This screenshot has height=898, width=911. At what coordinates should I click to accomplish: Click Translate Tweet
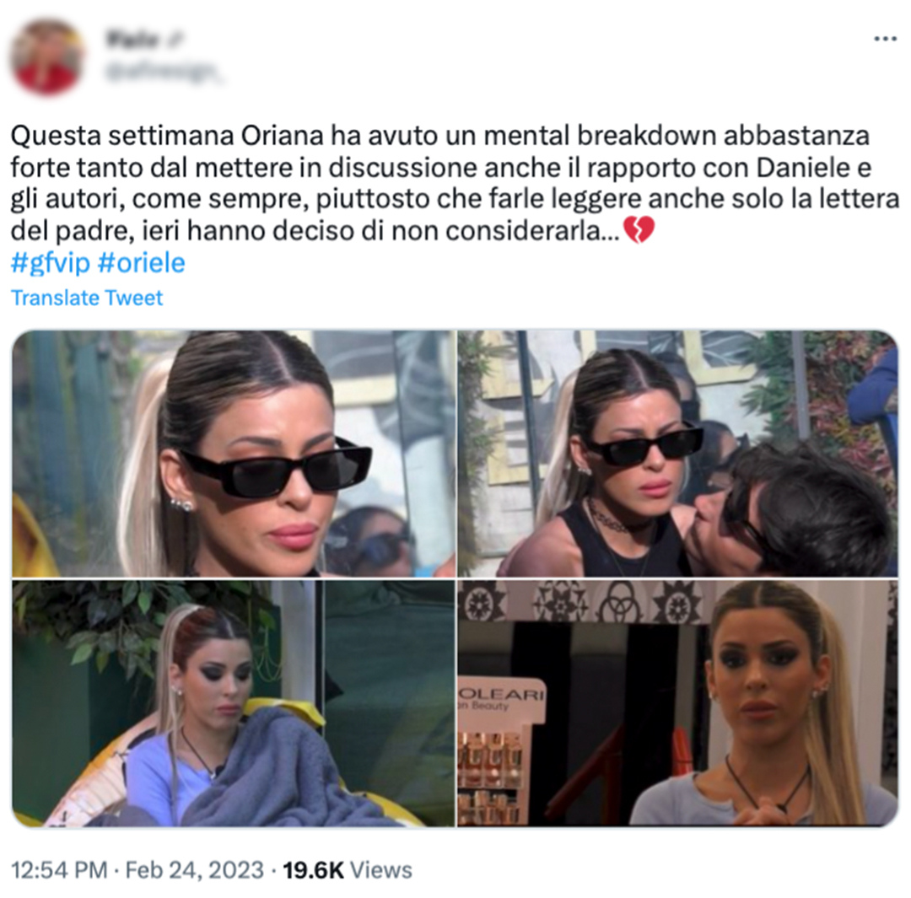pyautogui.click(x=87, y=298)
